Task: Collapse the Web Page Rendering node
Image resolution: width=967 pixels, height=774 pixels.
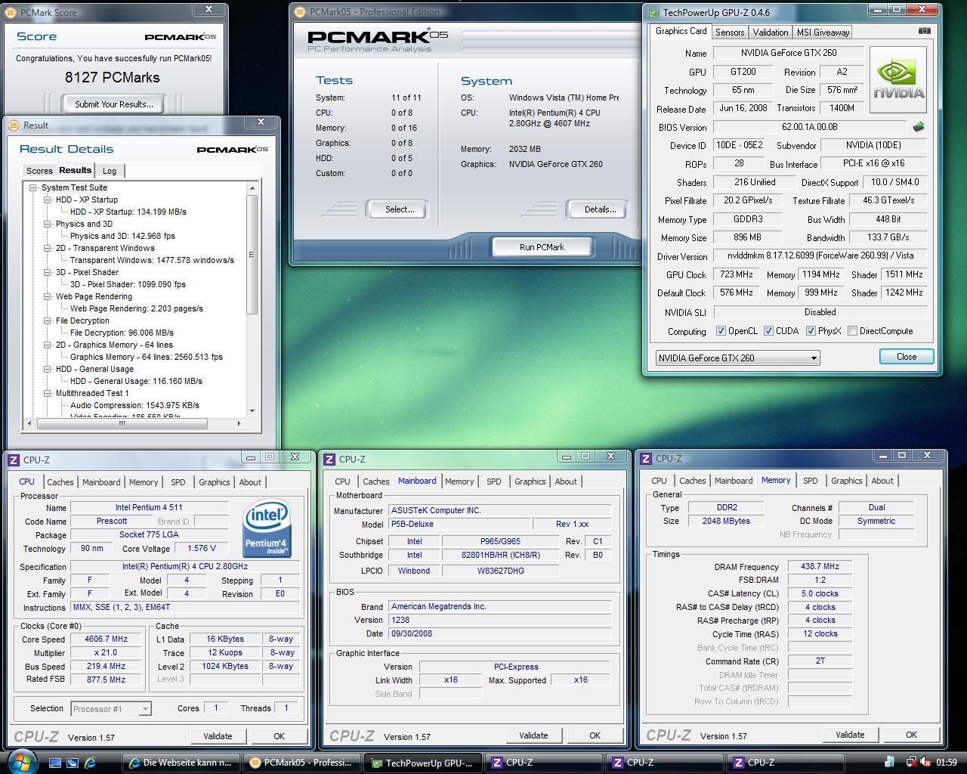Action: click(x=48, y=296)
